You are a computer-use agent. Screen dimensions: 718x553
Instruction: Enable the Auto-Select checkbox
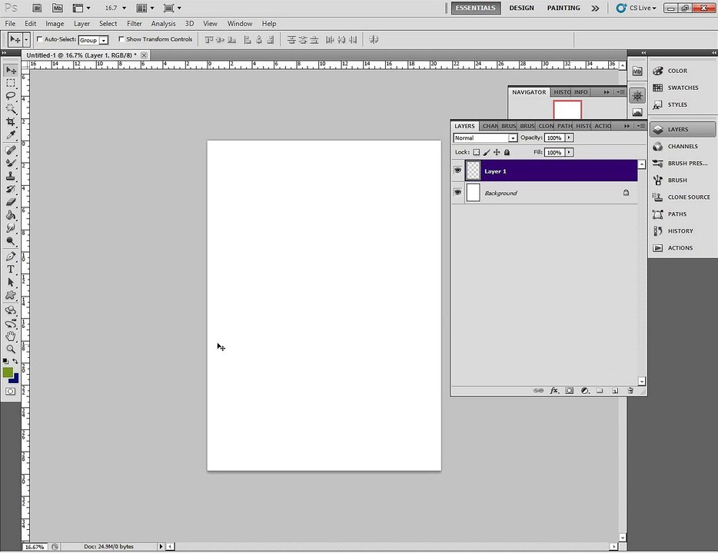[39, 39]
